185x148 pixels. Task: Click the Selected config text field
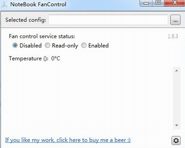tap(108, 20)
